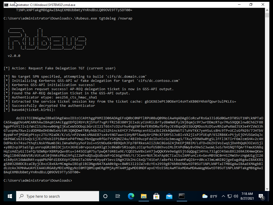
Task: Click the last 'C:\Users\administrator\Downloads>' prompt
Action: tap(38, 180)
